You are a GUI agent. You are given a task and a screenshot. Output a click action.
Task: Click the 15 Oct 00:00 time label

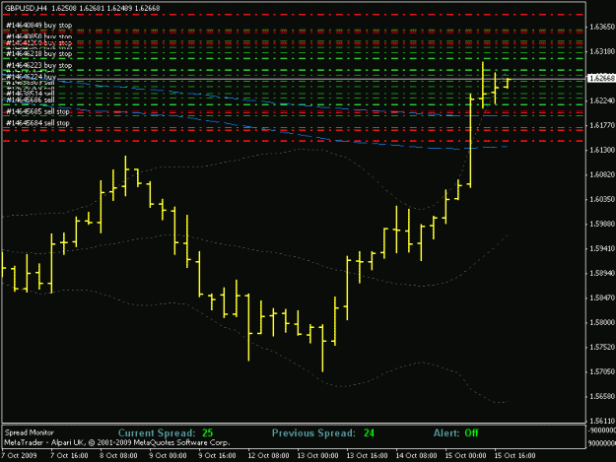click(x=465, y=456)
